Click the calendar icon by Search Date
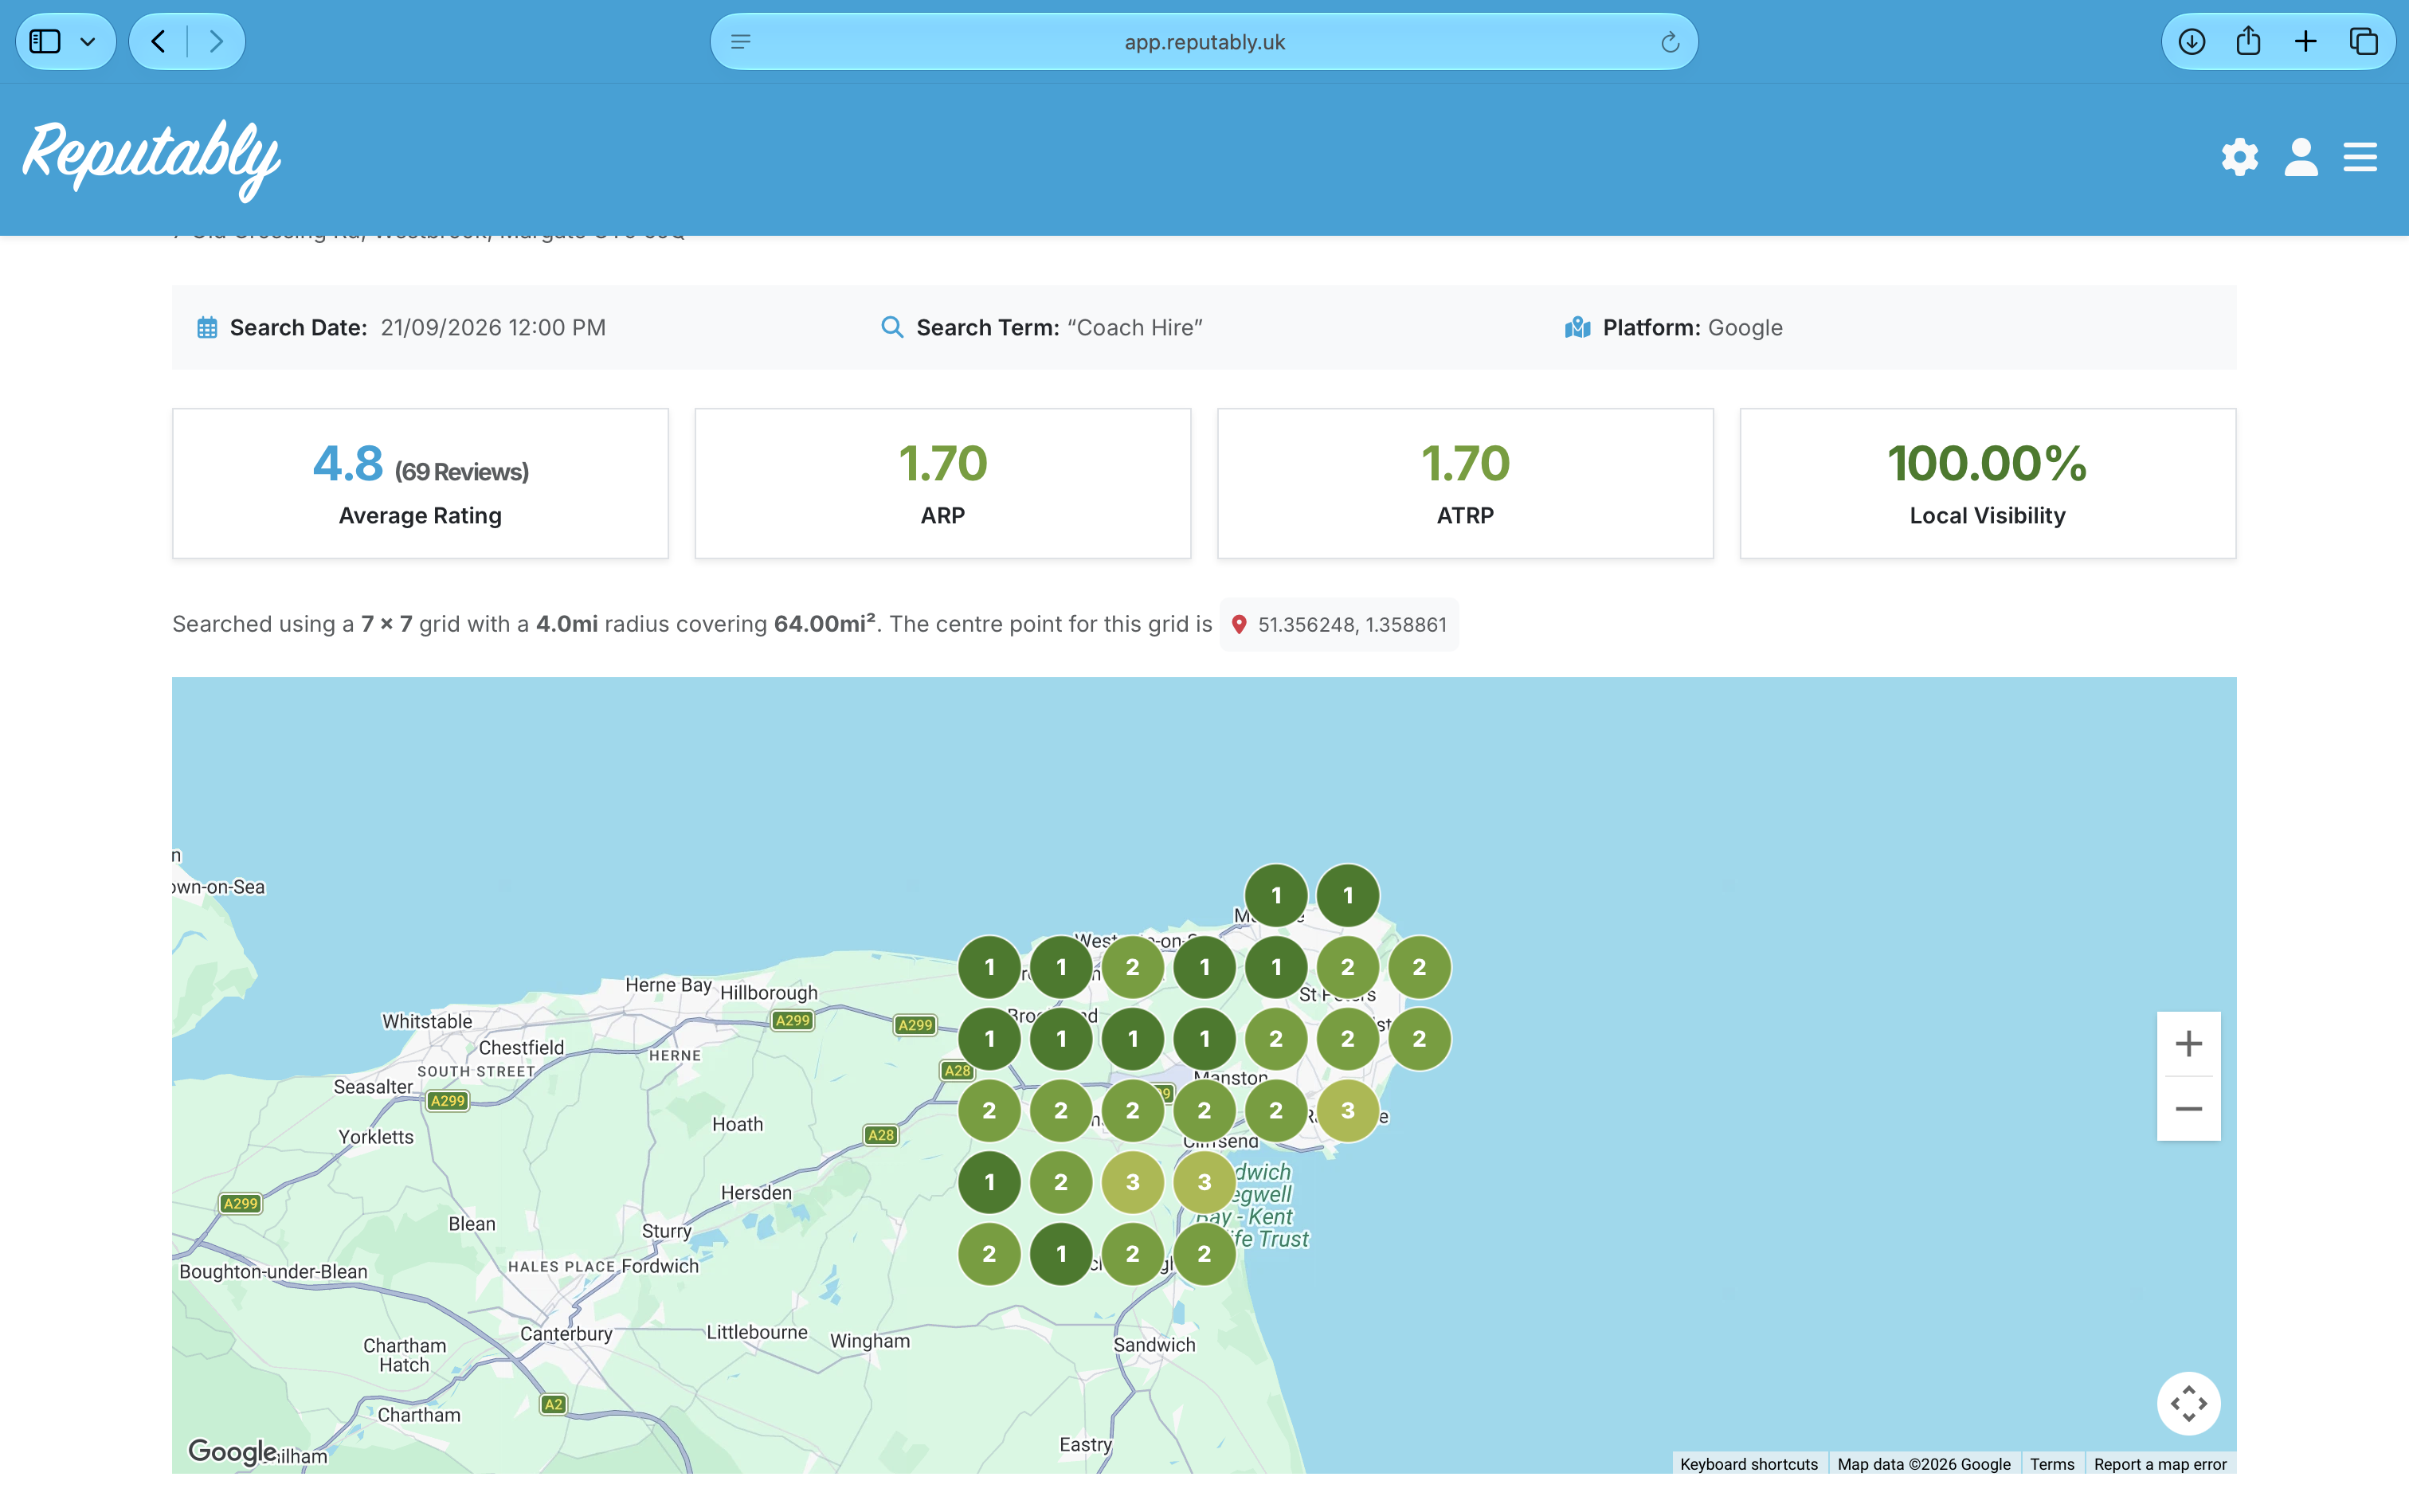The image size is (2409, 1512). point(207,328)
